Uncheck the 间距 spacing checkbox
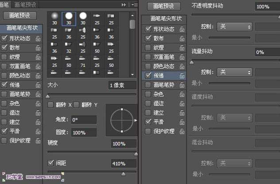Screen dimensions: 280x184 tap(51, 163)
